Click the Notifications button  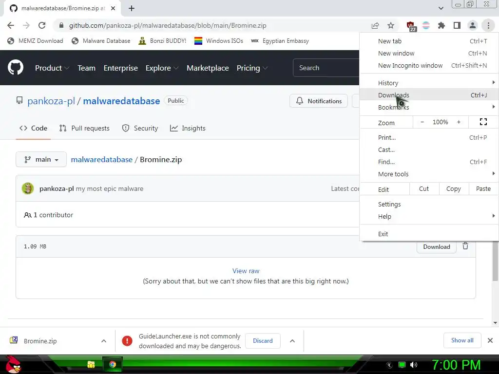[319, 101]
